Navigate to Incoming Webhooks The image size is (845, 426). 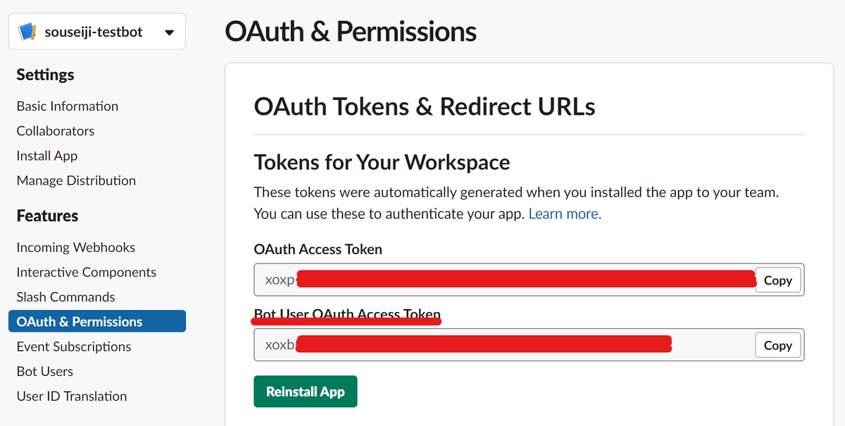76,247
